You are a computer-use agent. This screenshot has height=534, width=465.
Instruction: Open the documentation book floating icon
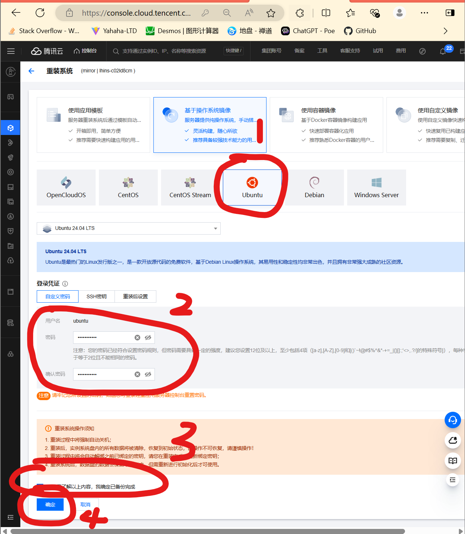click(453, 461)
